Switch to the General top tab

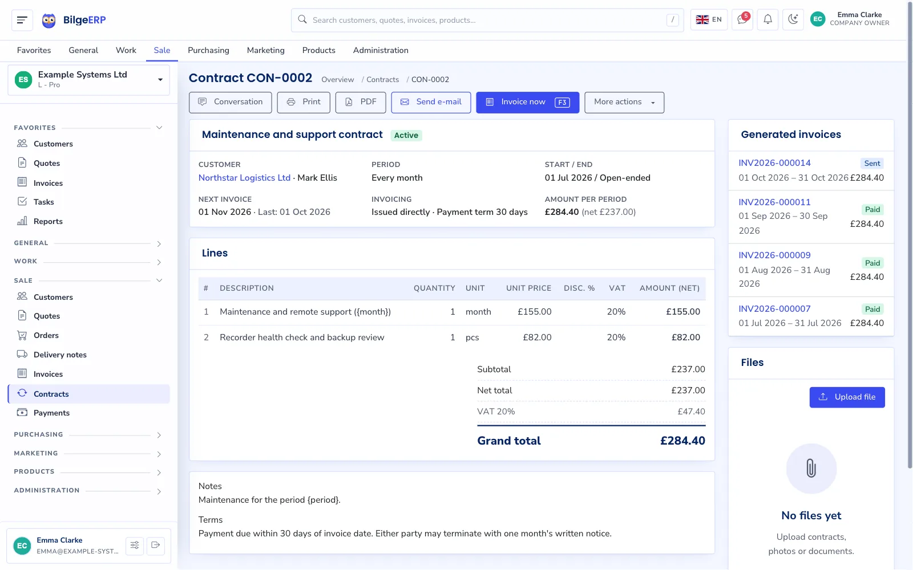coord(83,50)
